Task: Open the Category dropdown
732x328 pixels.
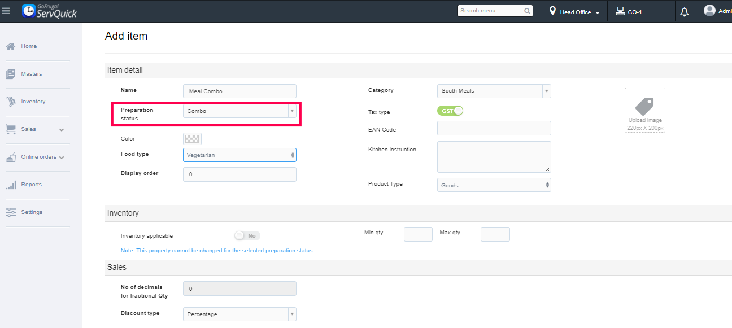Action: pyautogui.click(x=494, y=91)
